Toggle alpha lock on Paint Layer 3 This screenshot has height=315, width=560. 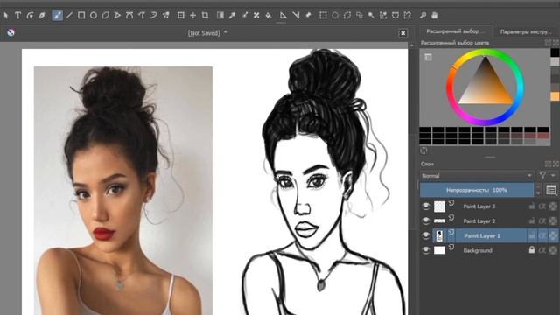click(553, 206)
